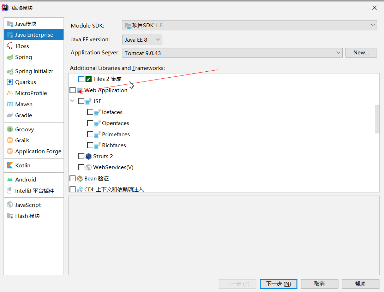Image resolution: width=384 pixels, height=292 pixels.
Task: Check the CDI: 上下文和依赖项注入 checkbox
Action: point(72,189)
